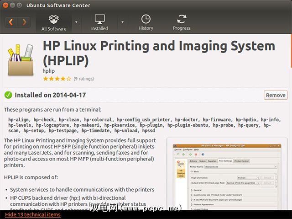This screenshot has width=292, height=219.
Task: Click the 'Installed on 2014-04-17' text
Action: (x=50, y=95)
